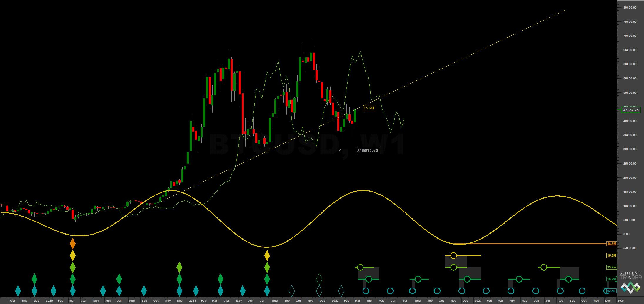
Task: Click the 30000.00 price axis value
Action: tap(630, 149)
